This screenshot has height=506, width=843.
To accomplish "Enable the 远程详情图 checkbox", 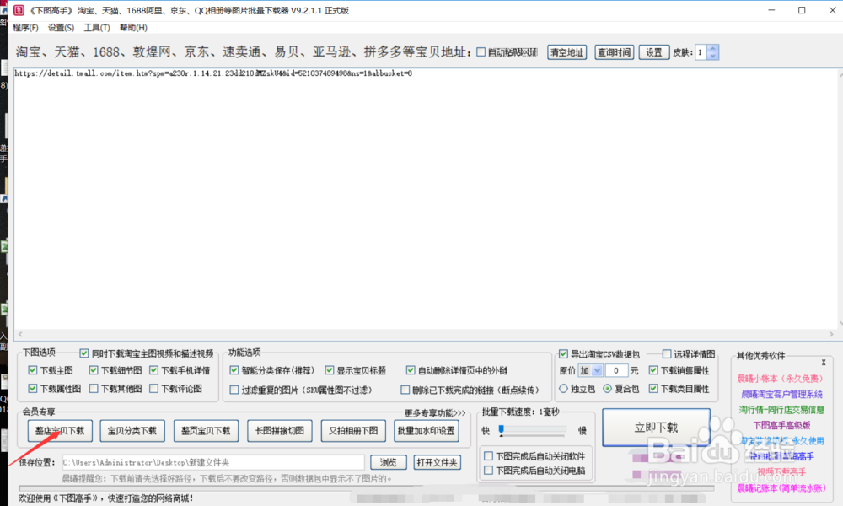I will coord(667,354).
